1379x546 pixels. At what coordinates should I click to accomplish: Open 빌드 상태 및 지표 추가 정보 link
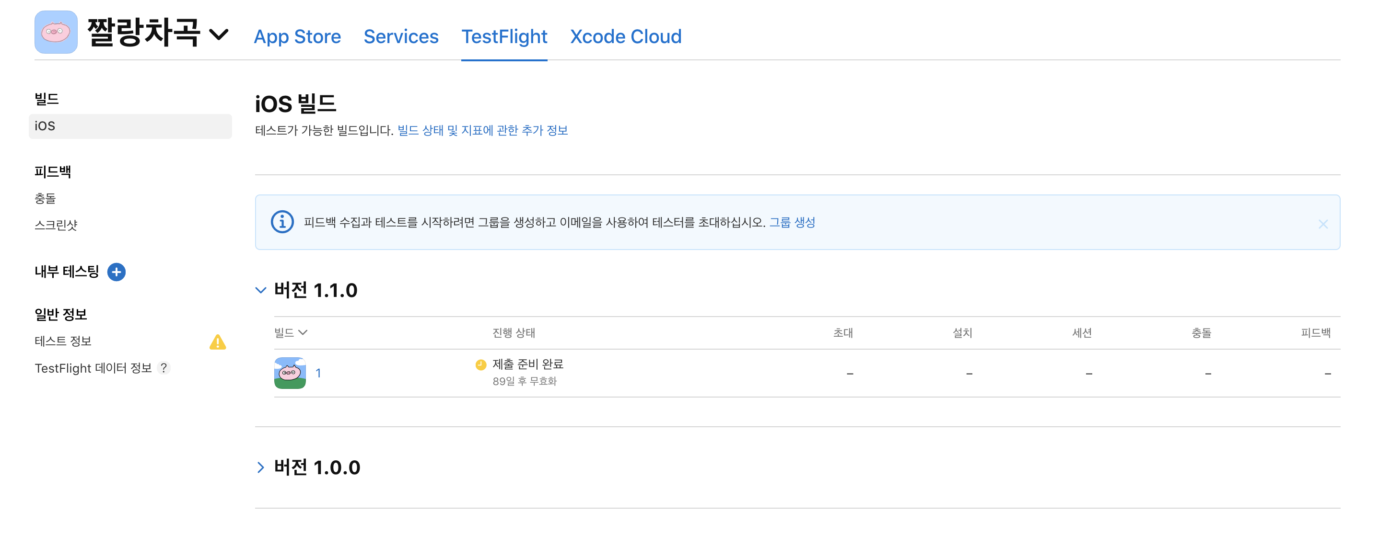point(482,130)
